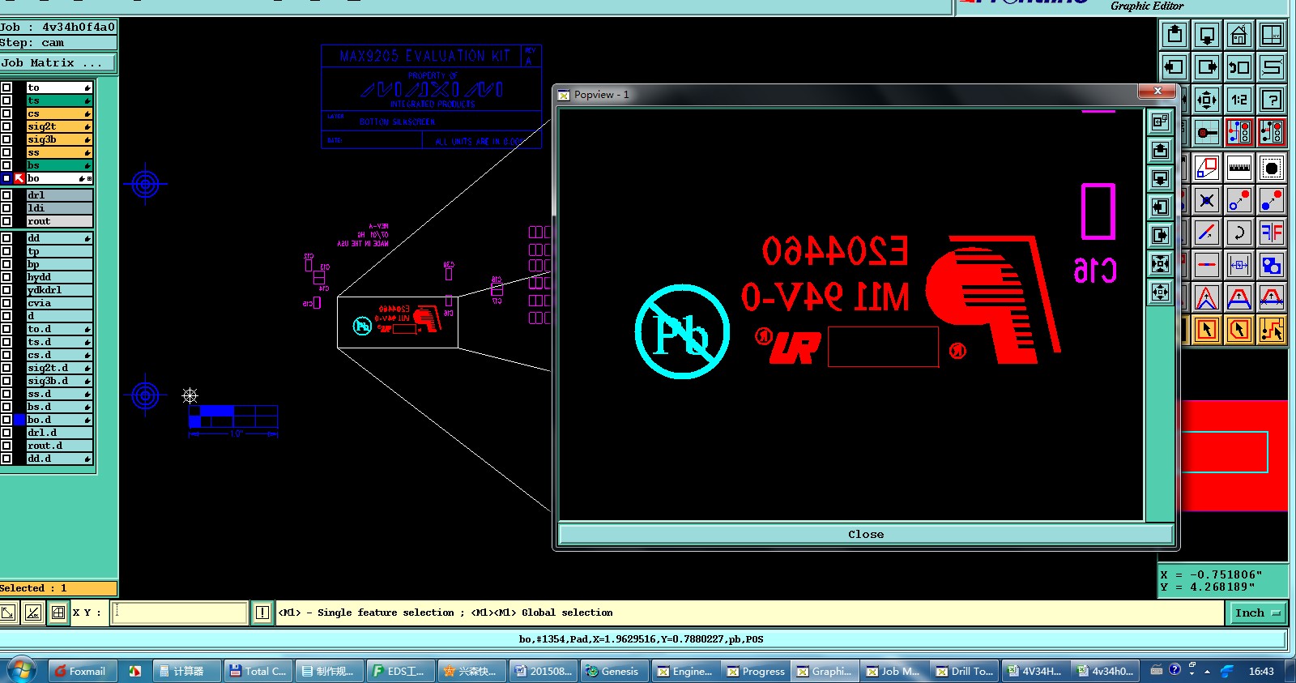Viewport: 1296px width, 683px height.
Task: Select the ldi layer row
Action: 59,208
